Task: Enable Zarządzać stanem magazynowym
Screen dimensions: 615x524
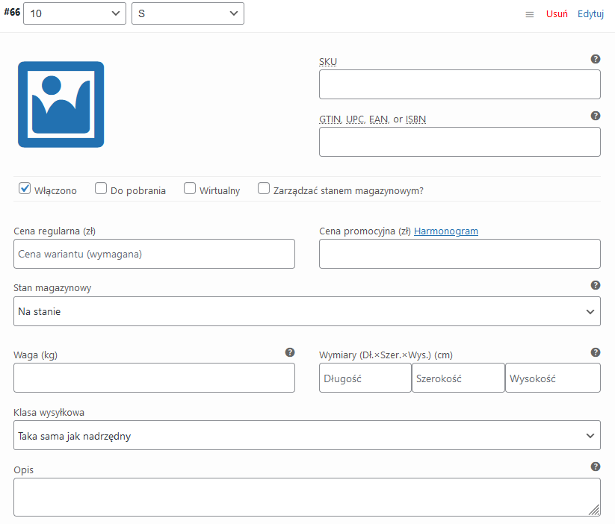Action: point(264,188)
